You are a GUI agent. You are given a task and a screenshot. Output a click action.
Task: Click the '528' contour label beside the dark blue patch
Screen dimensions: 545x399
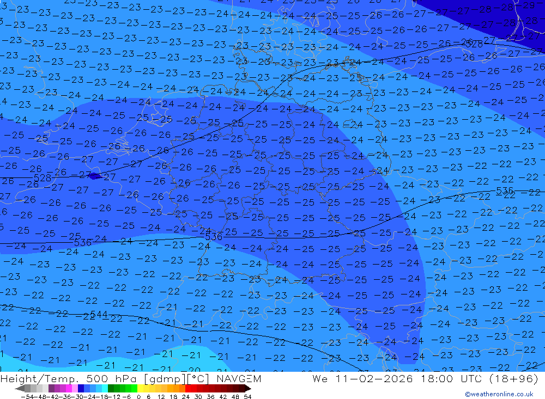pyautogui.click(x=43, y=178)
